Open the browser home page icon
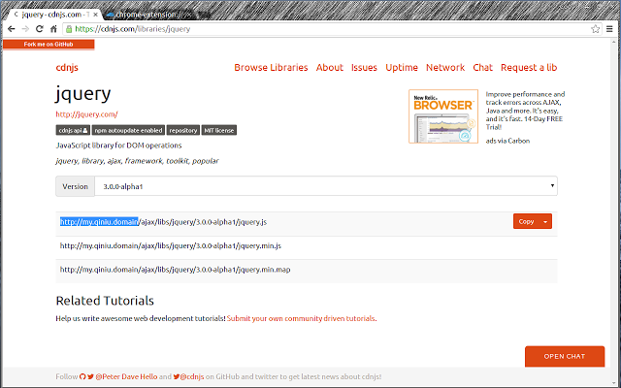The width and height of the screenshot is (621, 388). coord(53,29)
